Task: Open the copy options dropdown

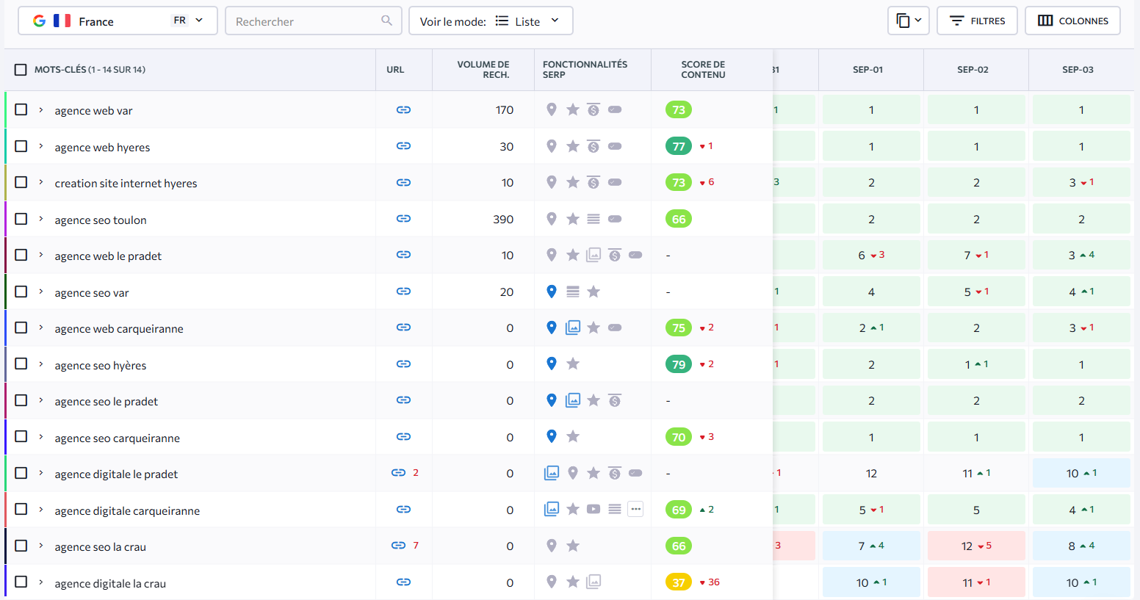Action: [x=909, y=21]
